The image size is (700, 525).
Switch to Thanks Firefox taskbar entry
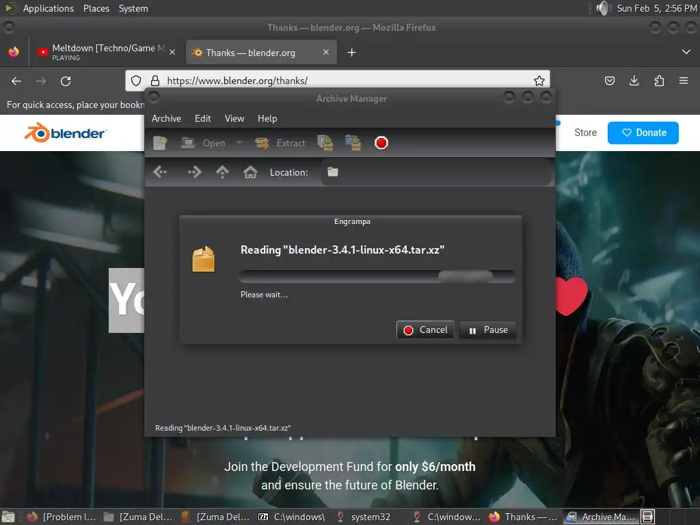pyautogui.click(x=523, y=517)
